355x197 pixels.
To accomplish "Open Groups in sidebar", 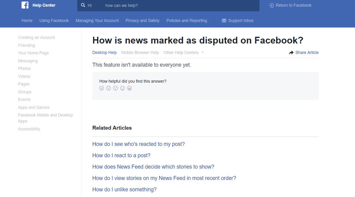I will coord(25,92).
